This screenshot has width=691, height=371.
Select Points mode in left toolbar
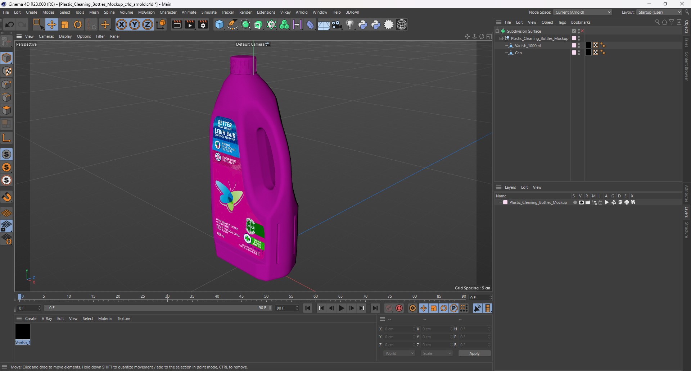[x=6, y=84]
